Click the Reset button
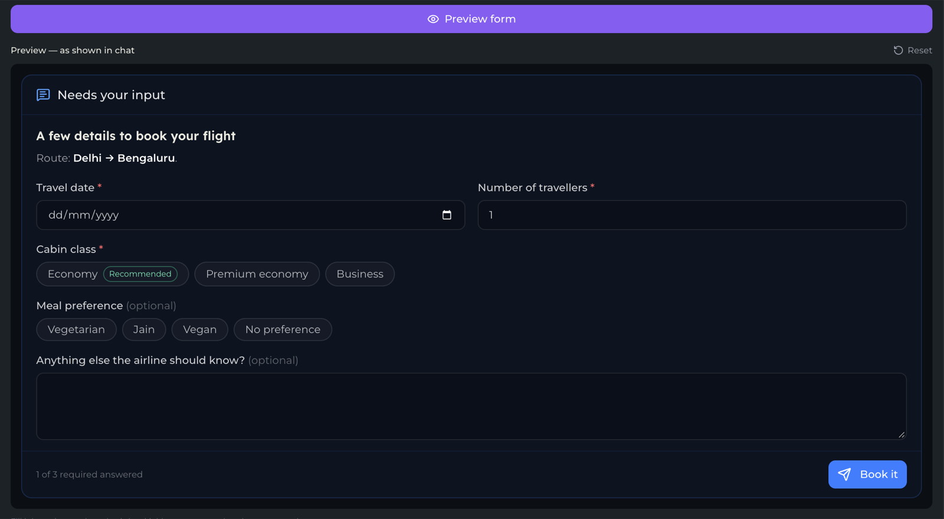Screen dimensions: 944x519 coord(913,50)
